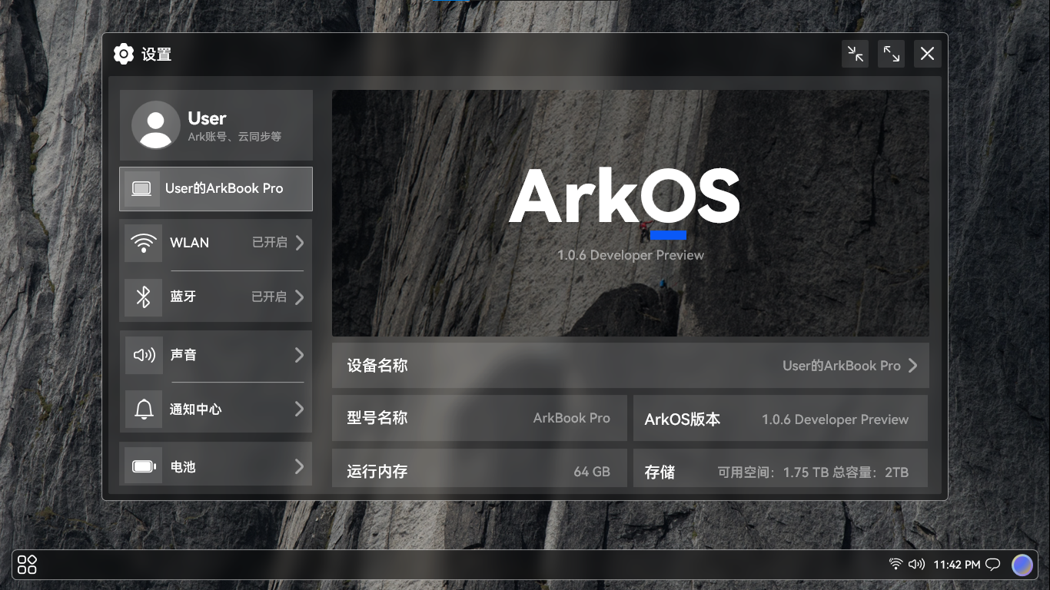Screen dimensions: 1050x590
Task: Click the WLAN wifi icon in sidebar
Action: click(143, 243)
